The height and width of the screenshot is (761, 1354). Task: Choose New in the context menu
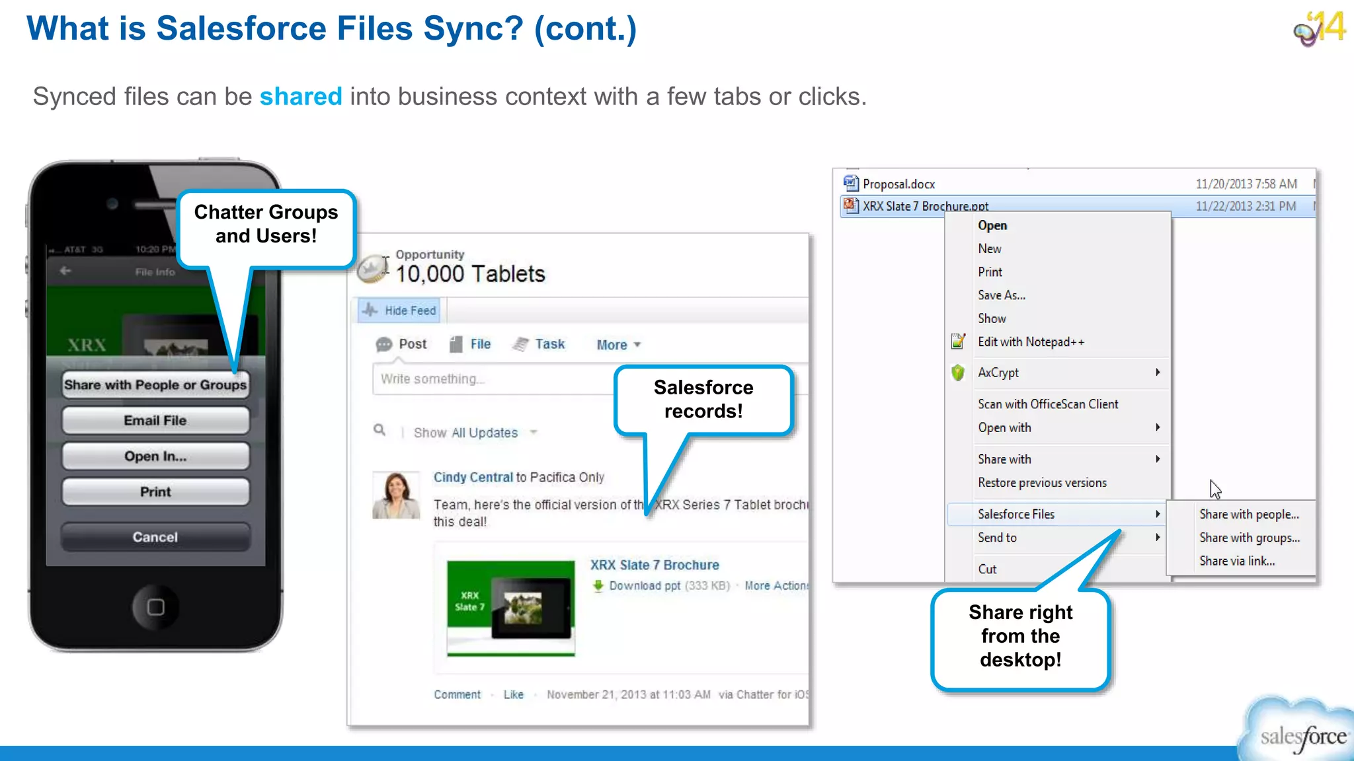[x=990, y=248]
